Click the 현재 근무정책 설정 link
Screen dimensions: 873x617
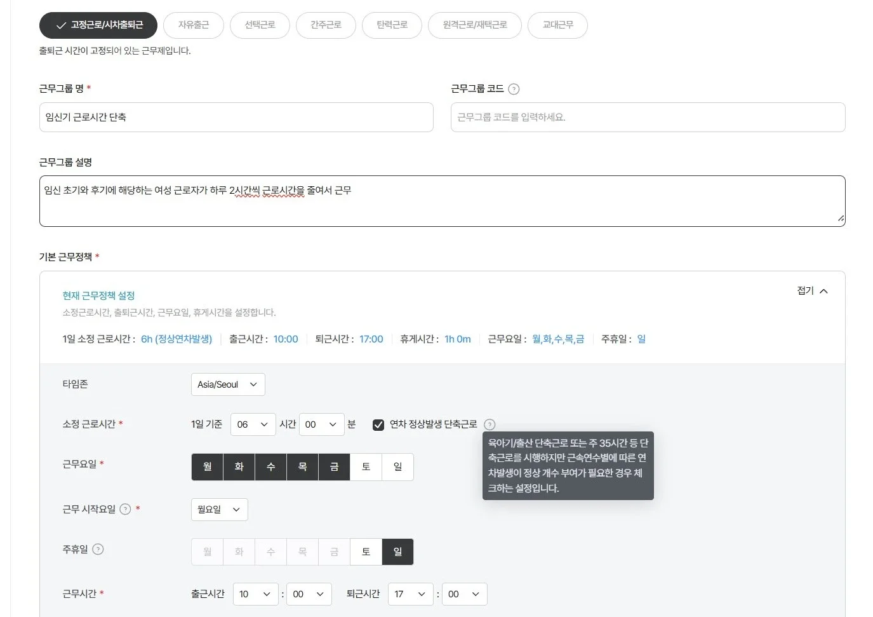[98, 295]
